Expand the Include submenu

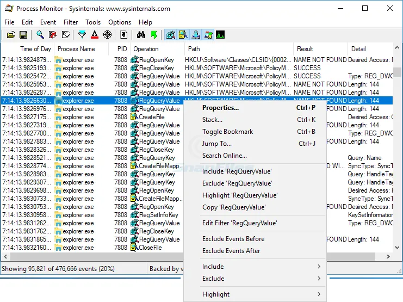(x=255, y=267)
